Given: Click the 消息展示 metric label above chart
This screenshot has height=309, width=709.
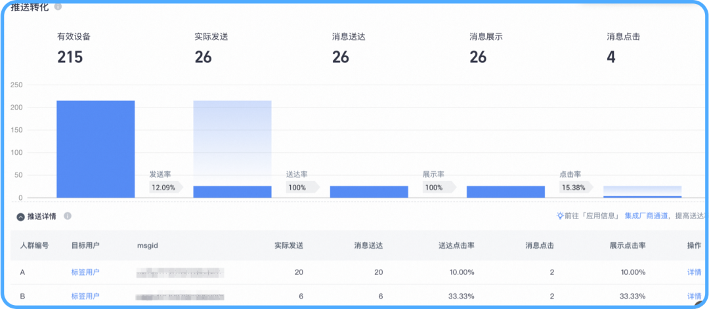Looking at the screenshot, I should 486,37.
